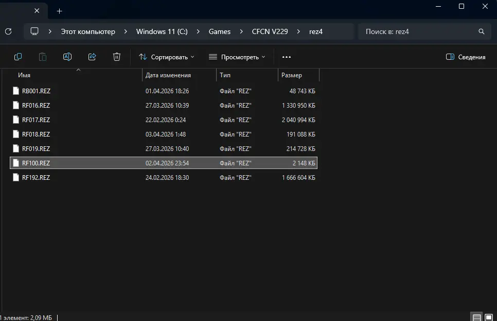Click the Rename icon in toolbar
Screen dimensions: 497x321
tap(67, 57)
